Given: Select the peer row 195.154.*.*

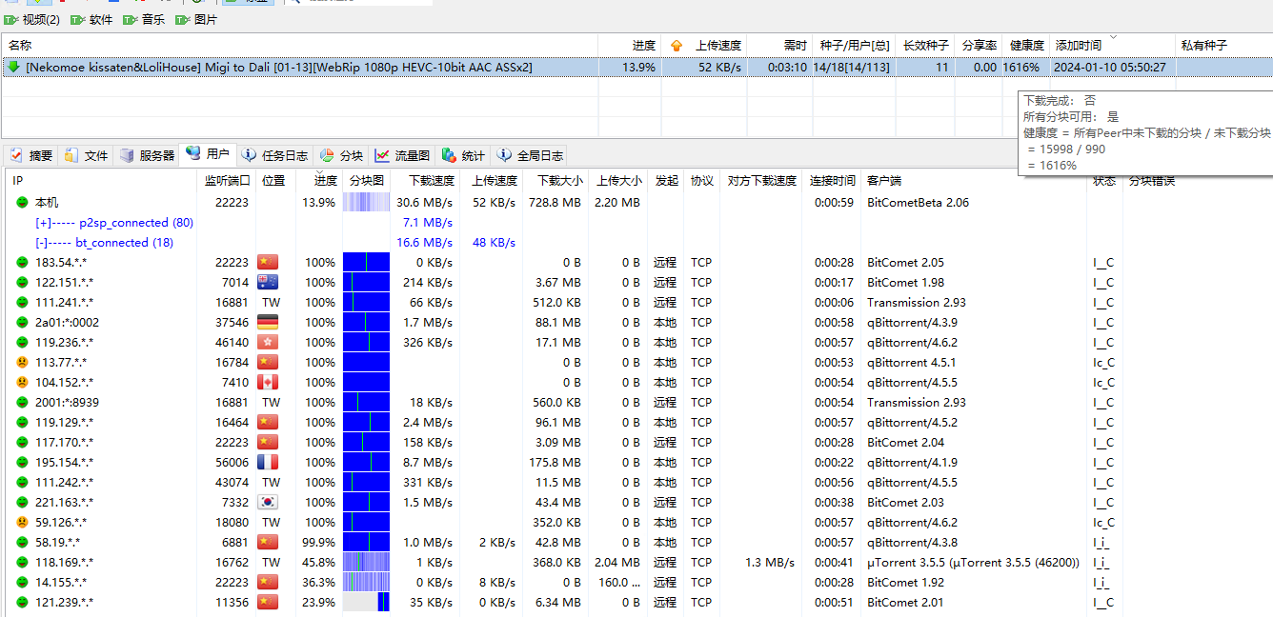Looking at the screenshot, I should pyautogui.click(x=636, y=463).
